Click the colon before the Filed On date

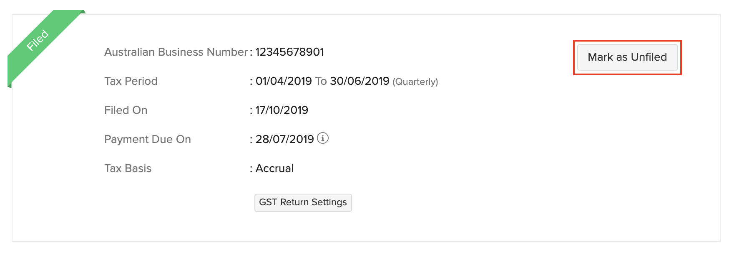(251, 111)
